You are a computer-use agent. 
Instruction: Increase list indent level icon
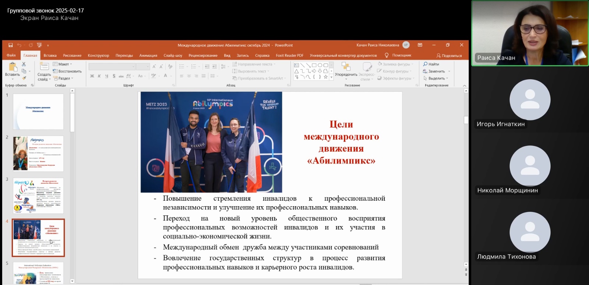(214, 66)
